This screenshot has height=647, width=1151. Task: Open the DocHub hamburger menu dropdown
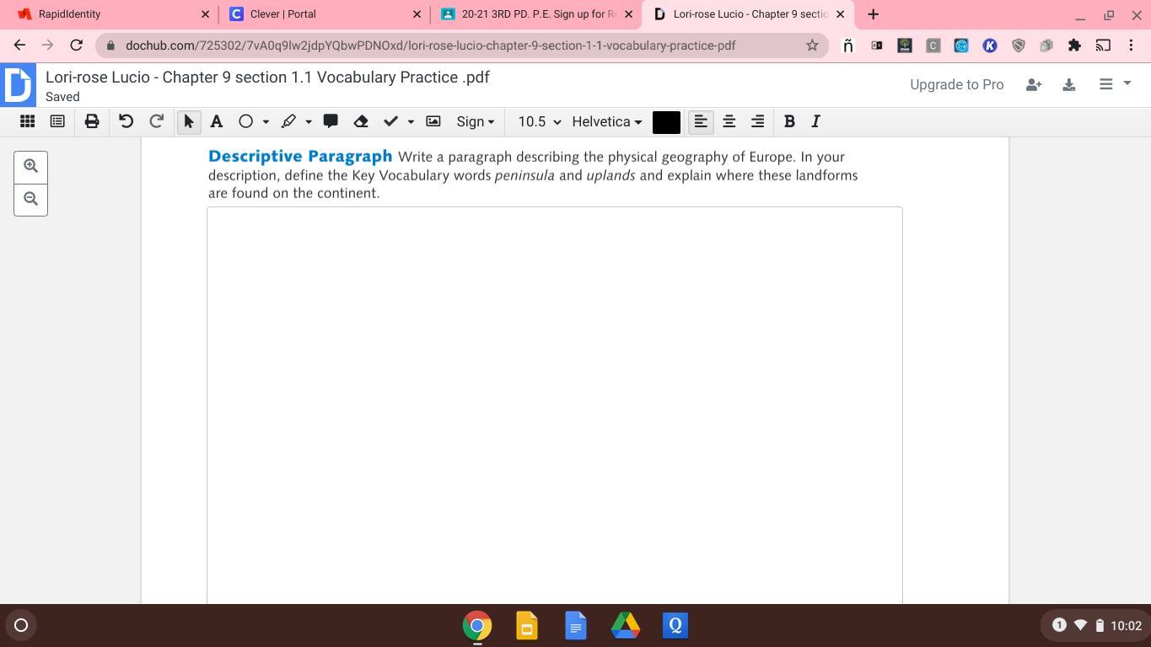(x=1115, y=84)
